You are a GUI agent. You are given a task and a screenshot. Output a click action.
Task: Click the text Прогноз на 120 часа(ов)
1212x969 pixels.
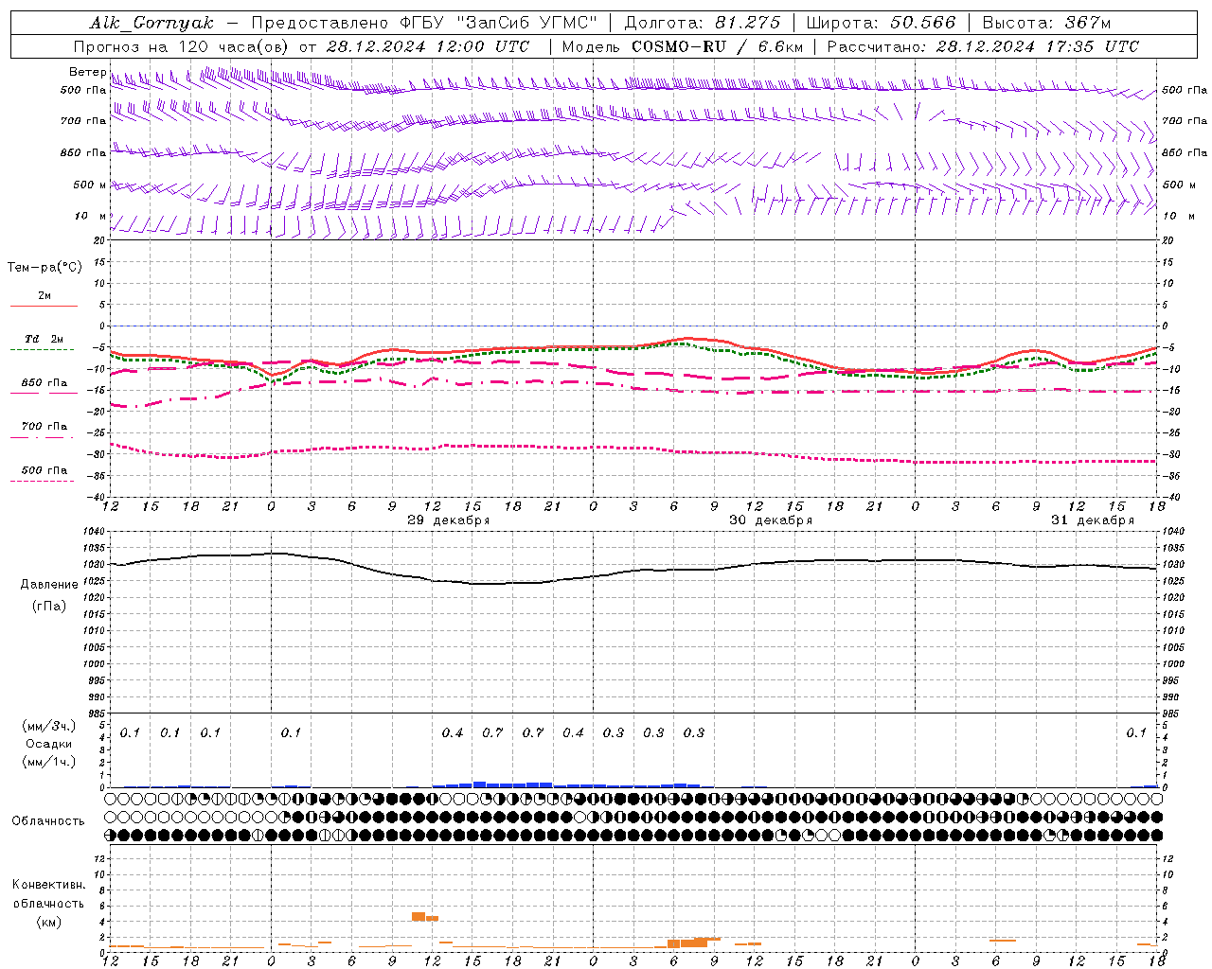click(181, 46)
